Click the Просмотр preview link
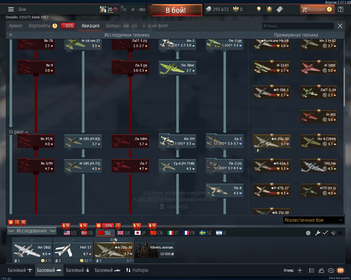 point(177,206)
